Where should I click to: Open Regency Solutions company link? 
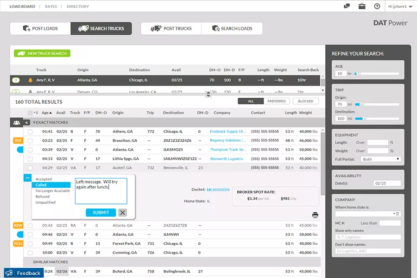(228, 140)
